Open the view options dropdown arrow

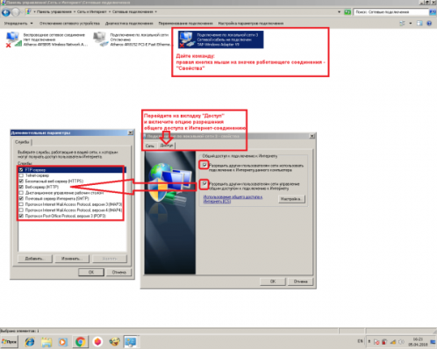click(411, 24)
